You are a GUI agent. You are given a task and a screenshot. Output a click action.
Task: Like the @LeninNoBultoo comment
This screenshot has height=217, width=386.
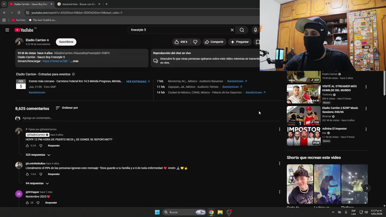27,174
